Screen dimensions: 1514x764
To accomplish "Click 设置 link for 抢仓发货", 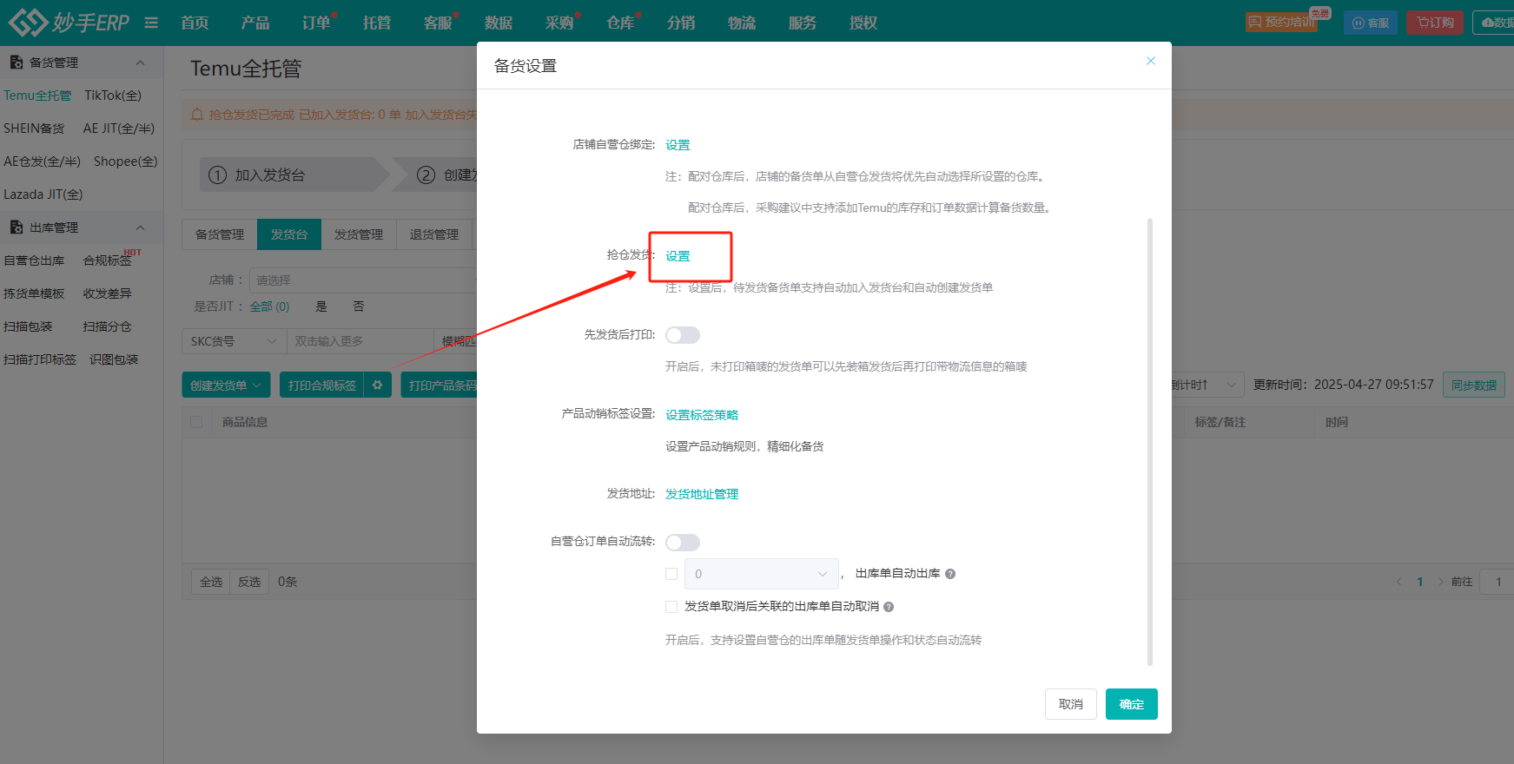I will [x=678, y=256].
